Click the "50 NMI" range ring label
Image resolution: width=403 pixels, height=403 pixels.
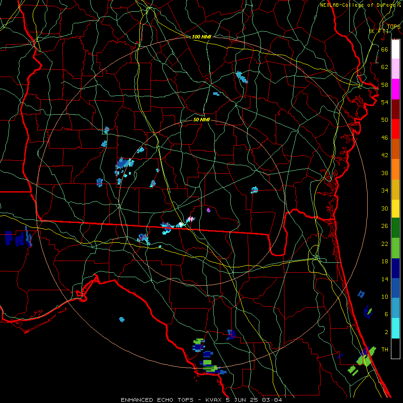(201, 120)
